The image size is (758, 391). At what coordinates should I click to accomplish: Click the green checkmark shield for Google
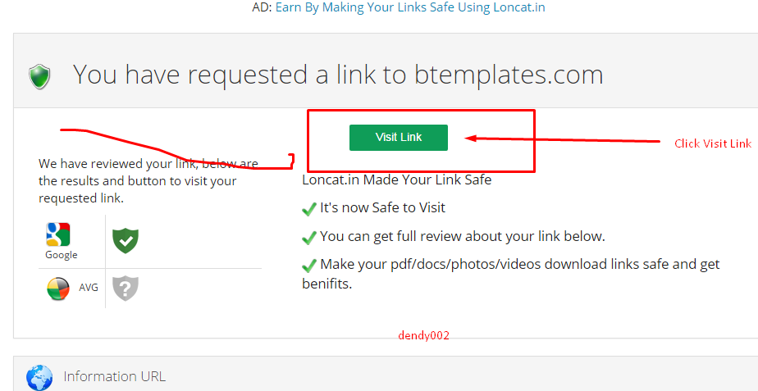click(x=126, y=240)
